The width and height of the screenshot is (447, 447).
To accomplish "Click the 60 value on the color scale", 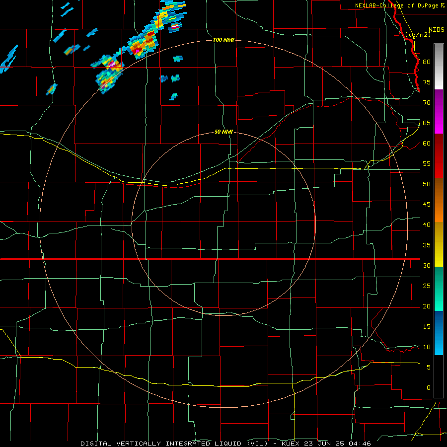I will (x=427, y=144).
